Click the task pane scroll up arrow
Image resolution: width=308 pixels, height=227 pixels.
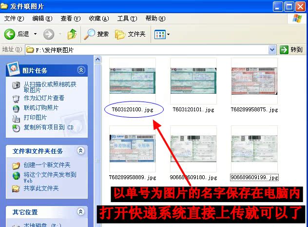pyautogui.click(x=98, y=59)
